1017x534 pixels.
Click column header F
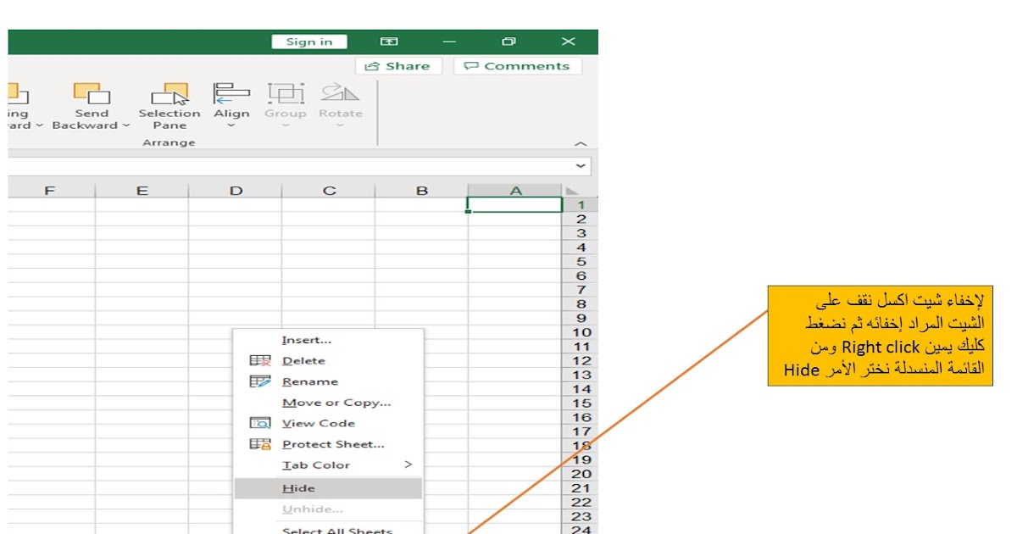point(49,190)
